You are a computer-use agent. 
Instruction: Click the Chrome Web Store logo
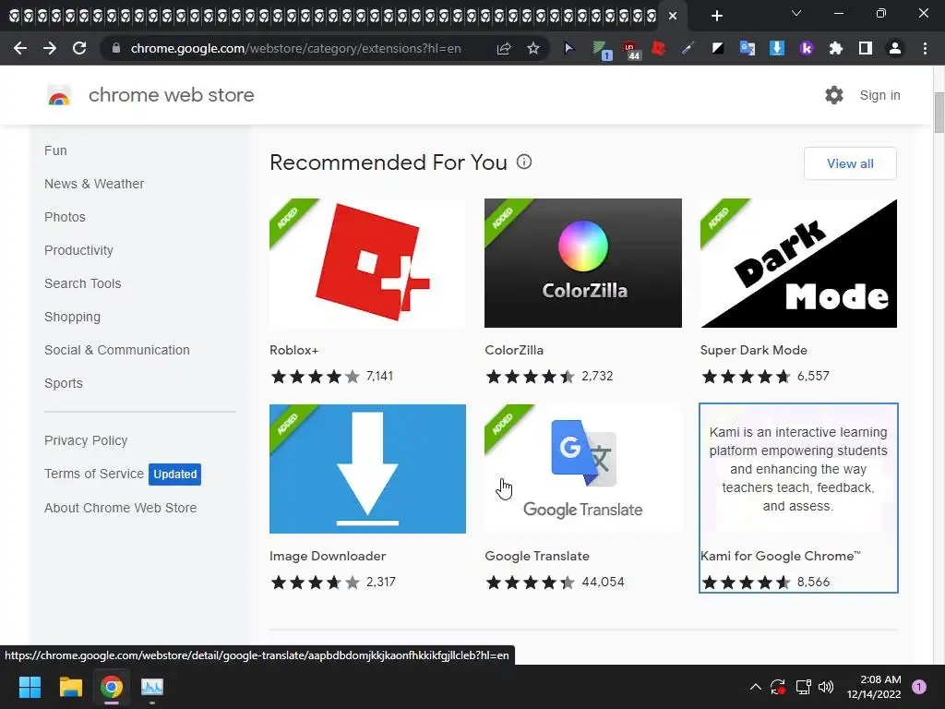[x=59, y=95]
